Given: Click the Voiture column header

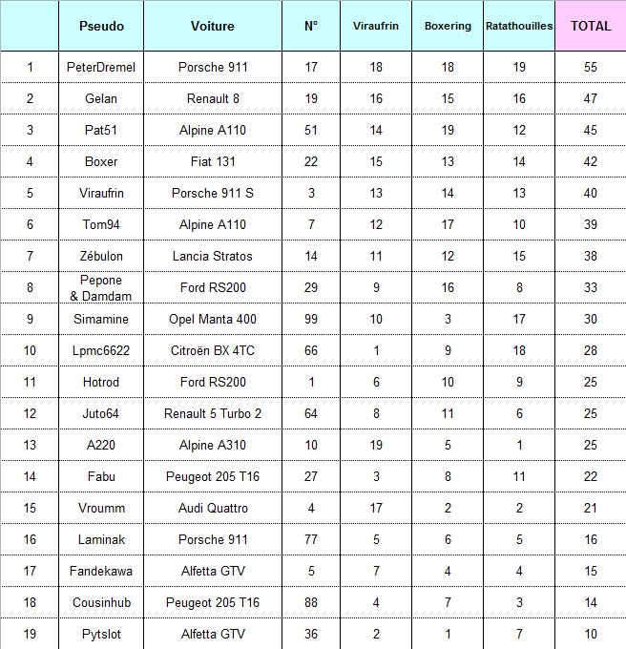Looking at the screenshot, I should (x=213, y=26).
